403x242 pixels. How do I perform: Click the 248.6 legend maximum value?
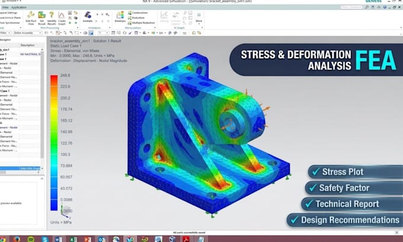tap(65, 76)
